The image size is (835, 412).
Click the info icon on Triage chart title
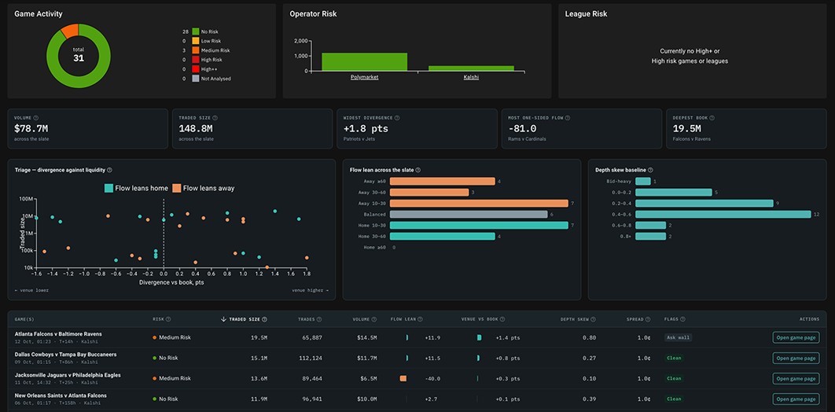[110, 171]
